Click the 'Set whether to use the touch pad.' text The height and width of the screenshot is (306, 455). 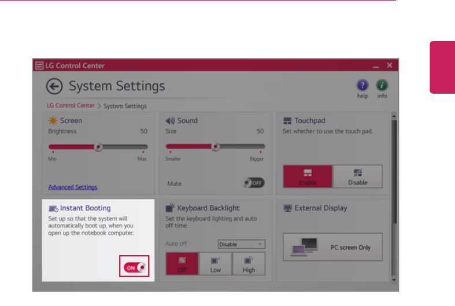click(x=328, y=131)
